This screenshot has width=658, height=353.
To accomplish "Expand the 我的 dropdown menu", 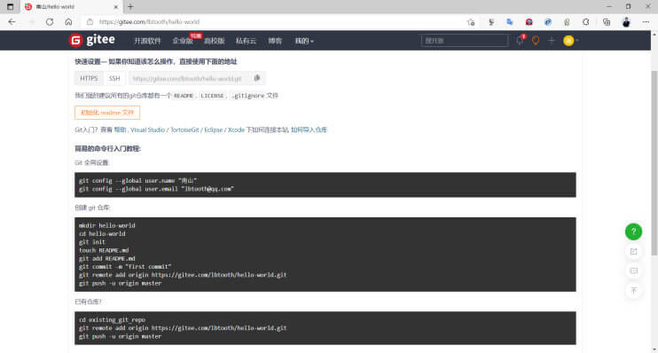I will [304, 41].
